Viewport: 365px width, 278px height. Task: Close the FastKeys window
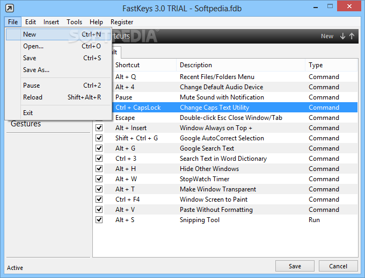tap(349, 6)
